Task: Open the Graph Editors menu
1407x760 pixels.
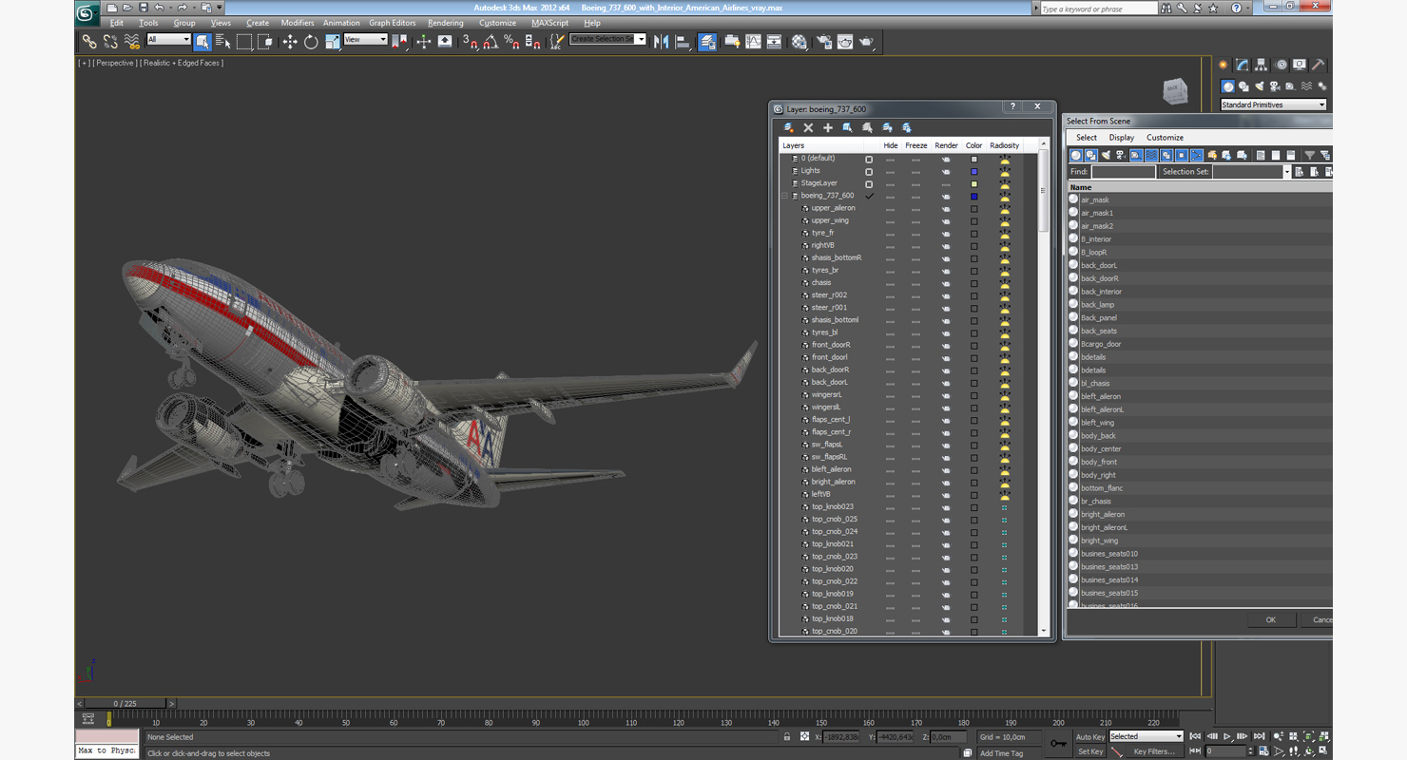Action: [x=393, y=23]
